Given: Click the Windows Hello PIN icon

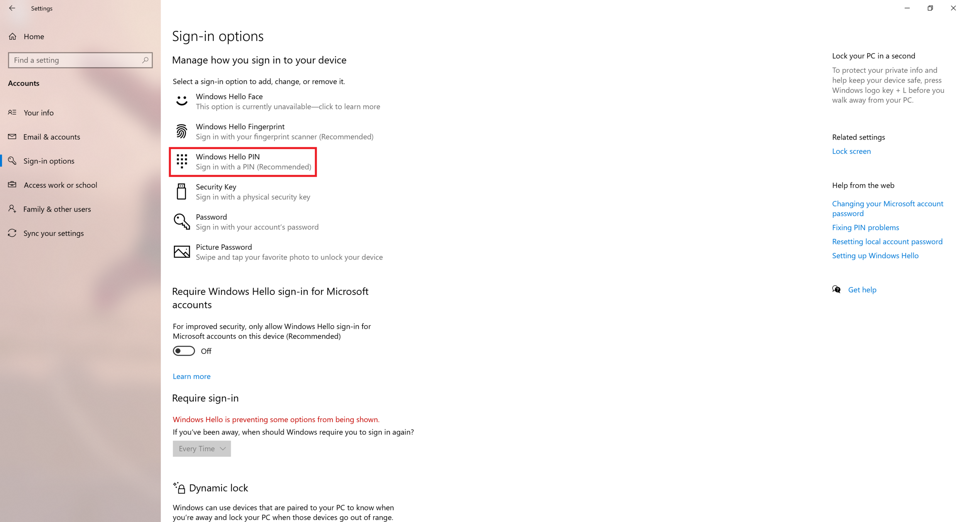Looking at the screenshot, I should point(181,162).
